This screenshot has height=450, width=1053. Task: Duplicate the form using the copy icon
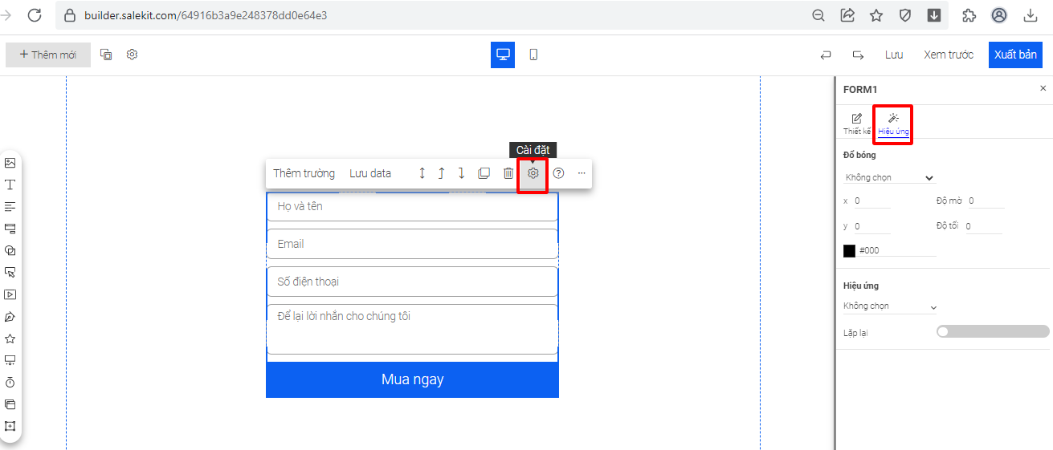(484, 173)
